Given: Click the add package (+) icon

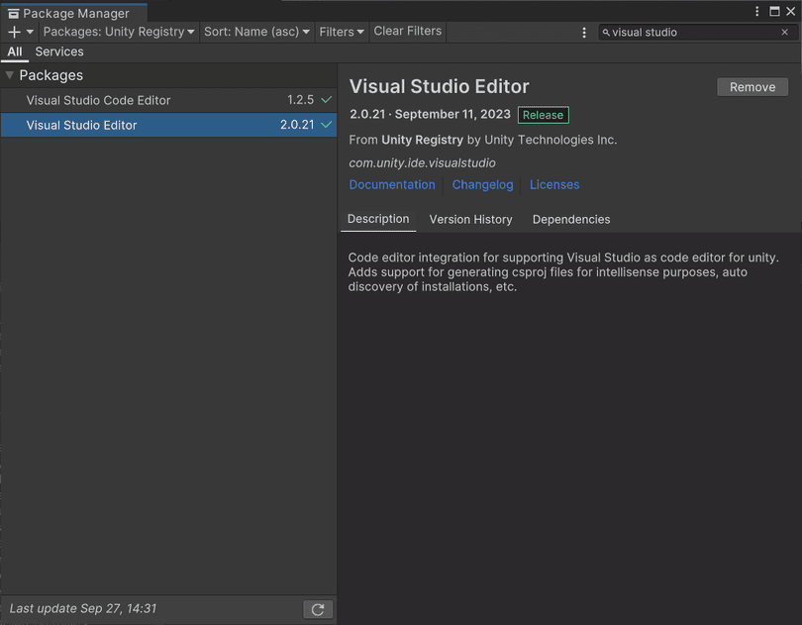Looking at the screenshot, I should (14, 31).
